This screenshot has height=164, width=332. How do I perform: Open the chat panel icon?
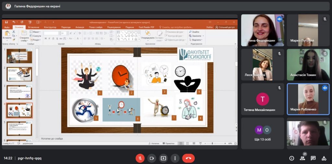(313, 158)
